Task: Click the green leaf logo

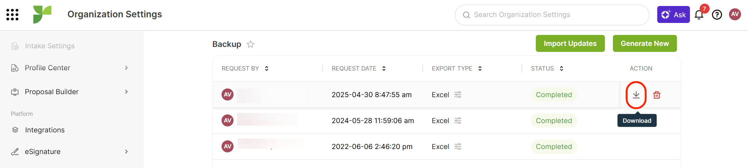Action: 42,14
